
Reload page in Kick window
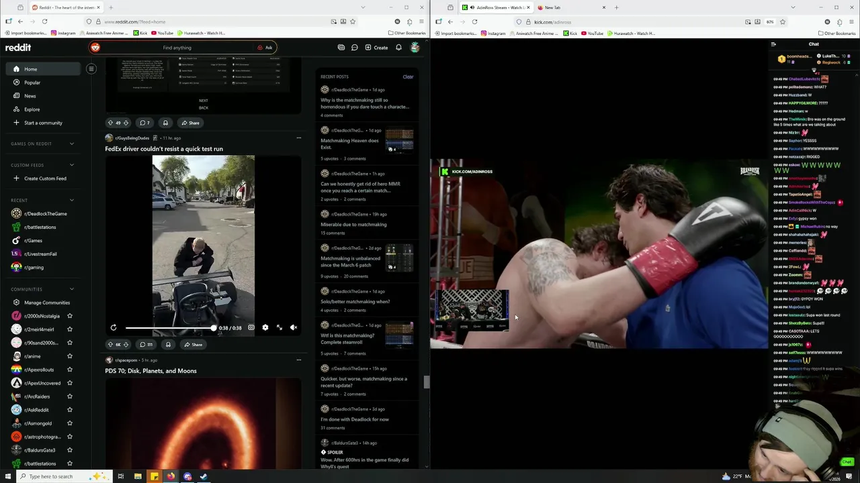[x=474, y=21]
